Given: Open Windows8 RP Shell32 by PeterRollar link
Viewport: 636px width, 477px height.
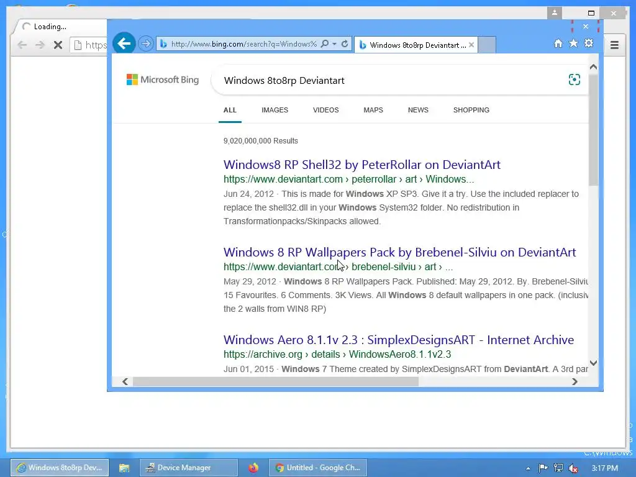Looking at the screenshot, I should (x=362, y=165).
